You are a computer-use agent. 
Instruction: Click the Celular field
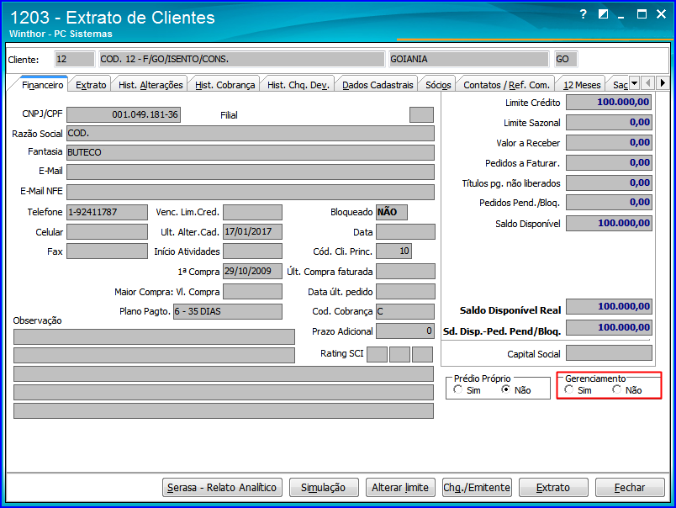click(x=107, y=231)
